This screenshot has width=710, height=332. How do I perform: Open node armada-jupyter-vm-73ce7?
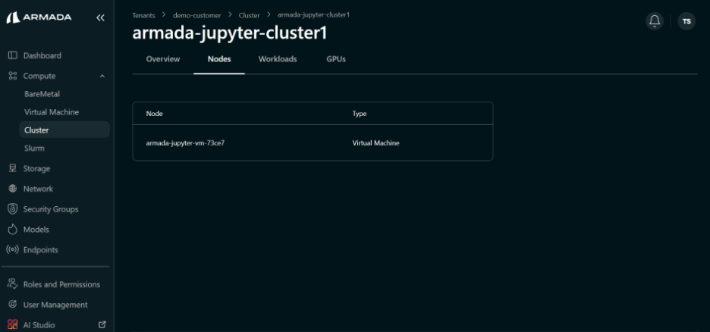[x=185, y=143]
